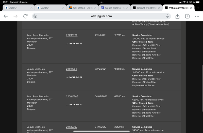
Task: Select 'Replace Wiper Blades' item
Action: pos(143,85)
